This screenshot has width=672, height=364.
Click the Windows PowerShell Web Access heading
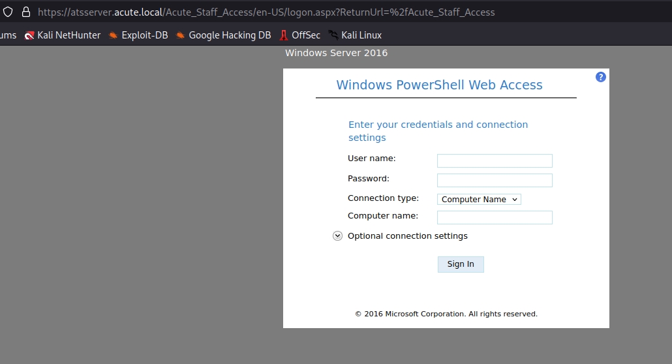[x=439, y=85]
